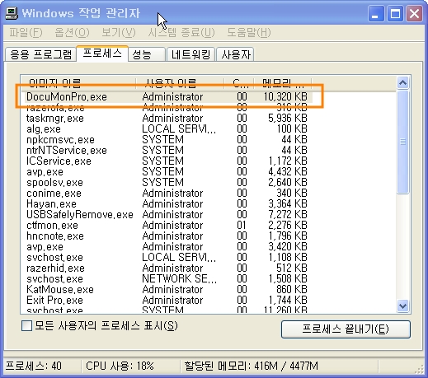428x378 pixels.
Task: Select the avp.exe process owned by SYSTEM
Action: coord(167,171)
